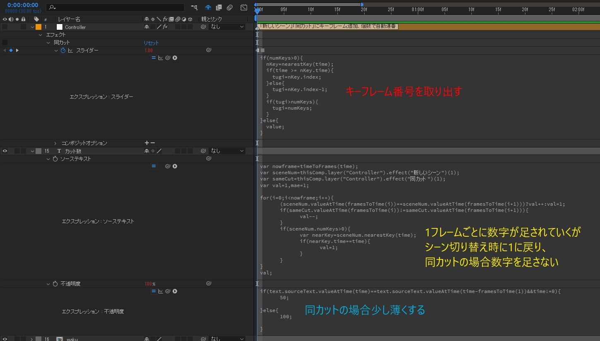Viewport: 600px width, 341px height.
Task: Expand the コンポジットオプション group
Action: click(55, 143)
